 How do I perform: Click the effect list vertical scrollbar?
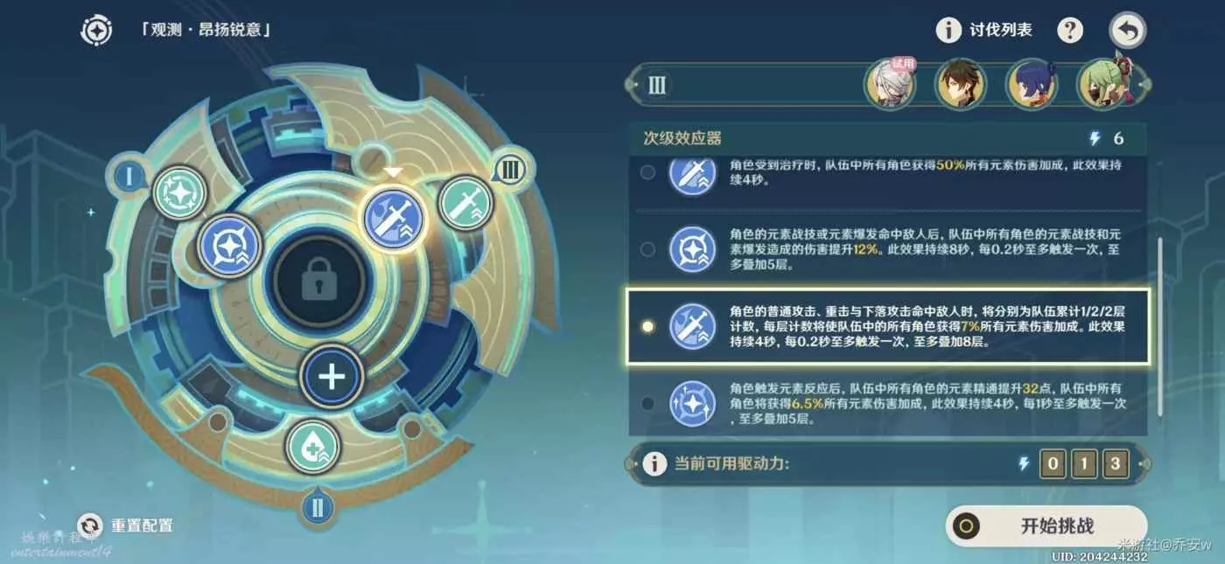tap(1161, 325)
